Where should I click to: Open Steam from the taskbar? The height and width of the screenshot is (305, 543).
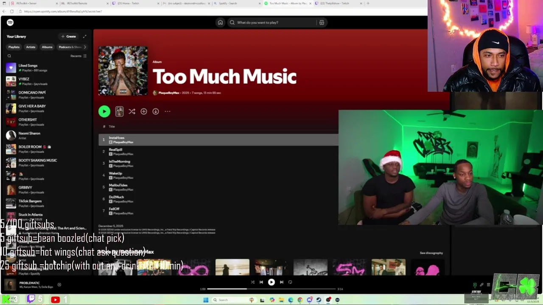coord(319,300)
